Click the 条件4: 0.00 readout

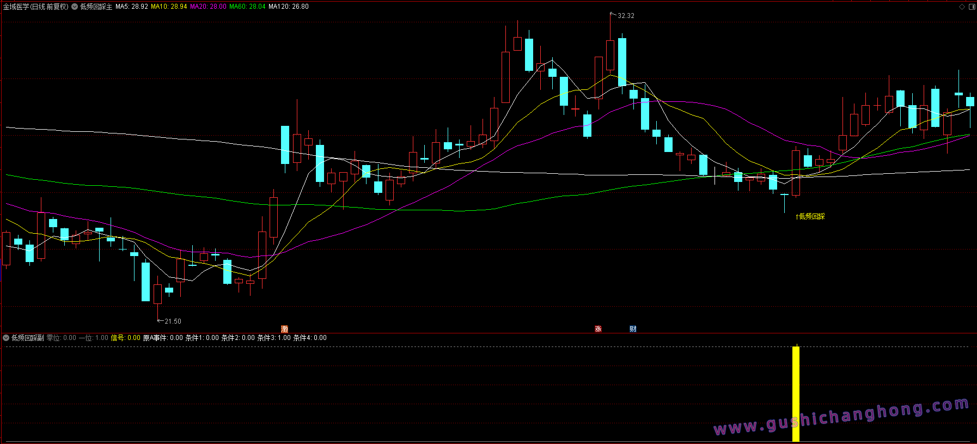tap(310, 338)
